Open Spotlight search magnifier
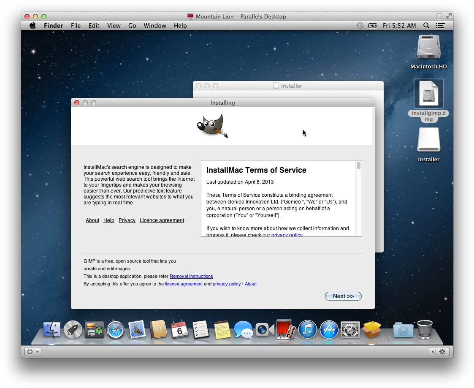The width and height of the screenshot is (474, 388). tap(426, 26)
